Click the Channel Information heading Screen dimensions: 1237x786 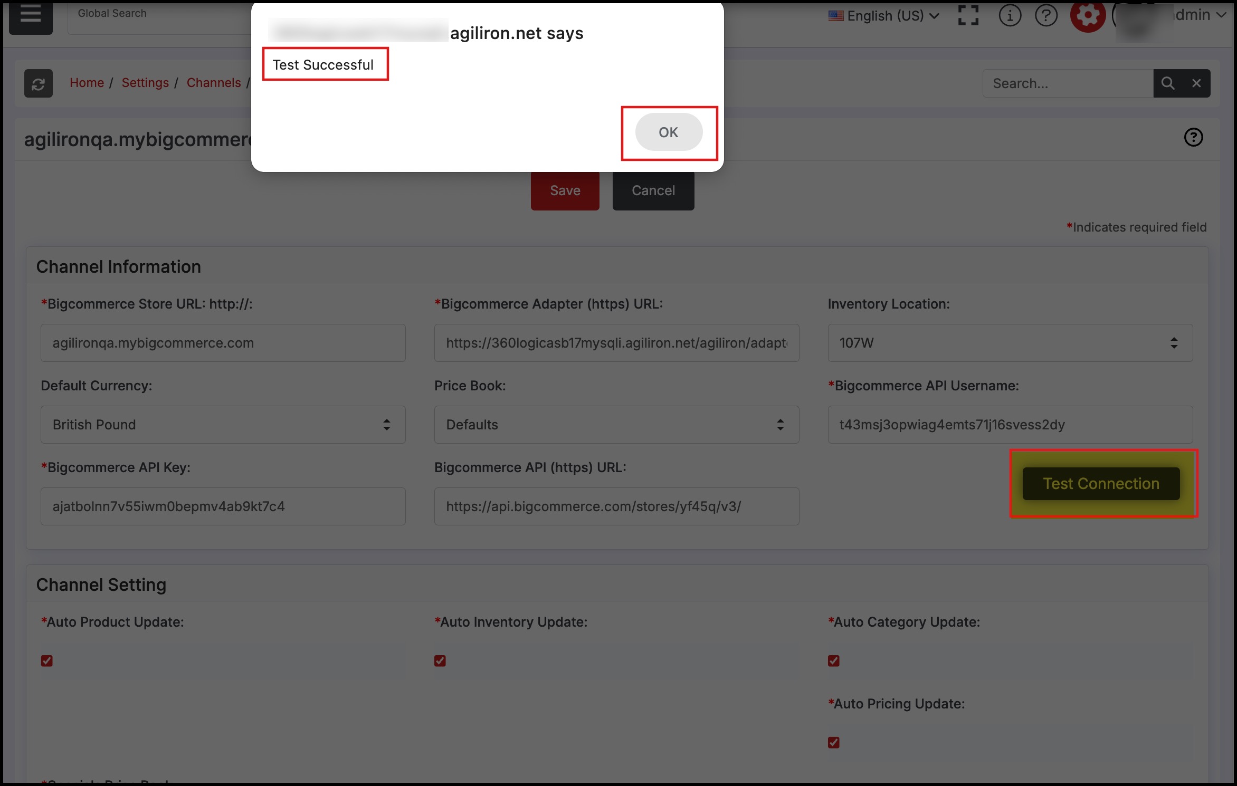point(119,267)
